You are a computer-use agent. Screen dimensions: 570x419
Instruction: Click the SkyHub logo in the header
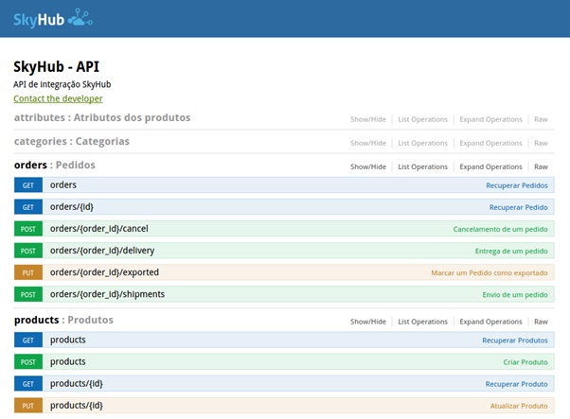(x=53, y=18)
